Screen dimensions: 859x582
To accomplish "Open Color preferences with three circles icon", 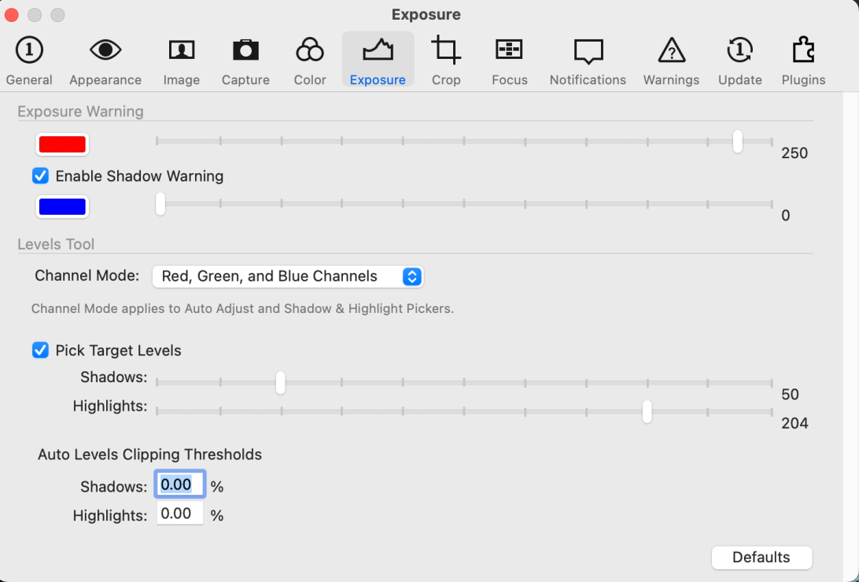I will (310, 61).
